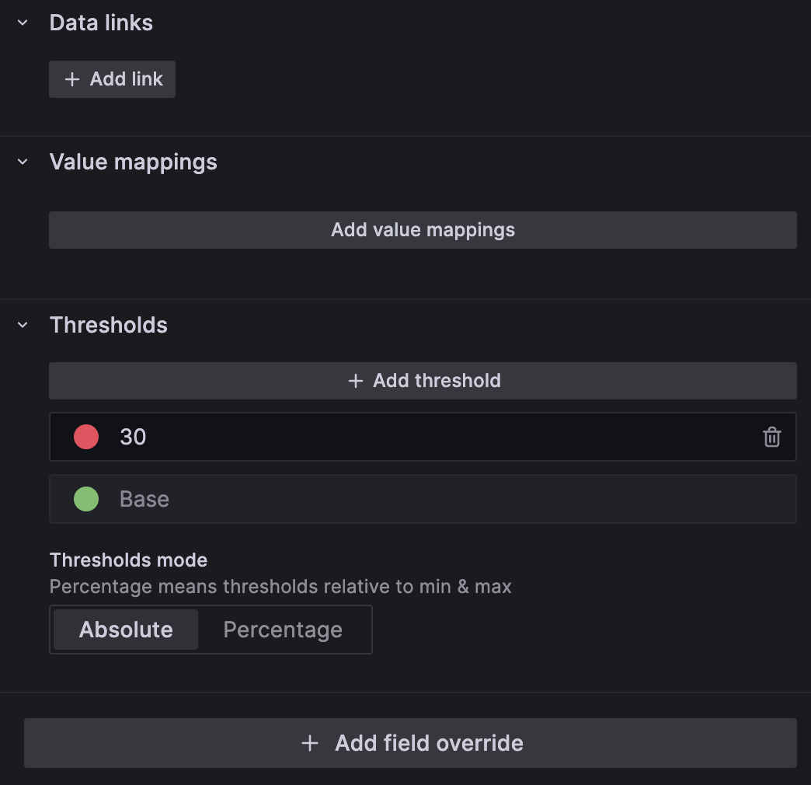811x785 pixels.
Task: Add a new threshold
Action: 423,381
